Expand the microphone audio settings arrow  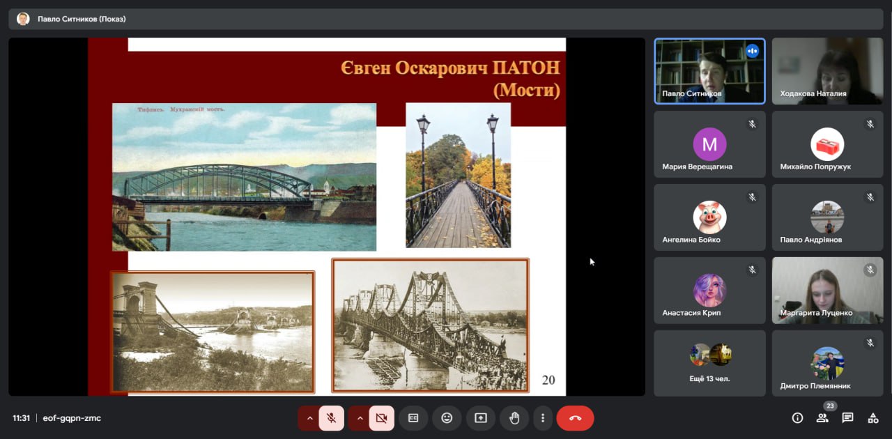click(x=309, y=418)
